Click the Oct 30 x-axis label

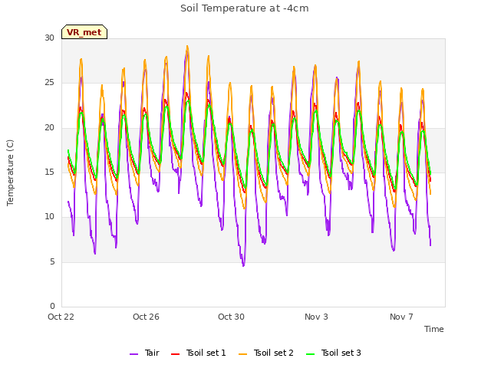tap(231, 317)
